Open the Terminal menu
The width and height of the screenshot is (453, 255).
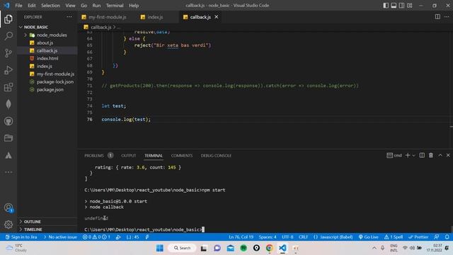115,6
